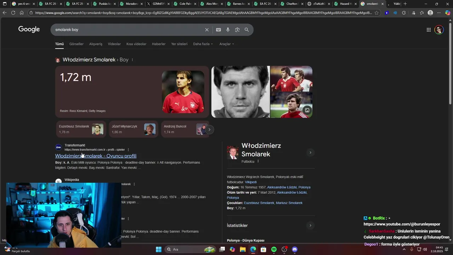The height and width of the screenshot is (255, 453).
Task: Switch to the Görseller tab
Action: click(x=76, y=44)
